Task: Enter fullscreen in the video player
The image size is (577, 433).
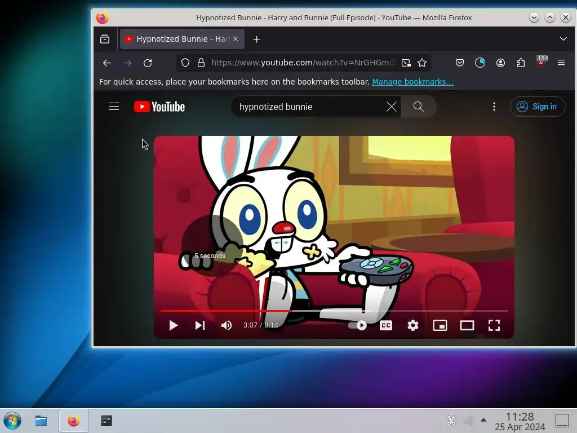Action: 494,325
